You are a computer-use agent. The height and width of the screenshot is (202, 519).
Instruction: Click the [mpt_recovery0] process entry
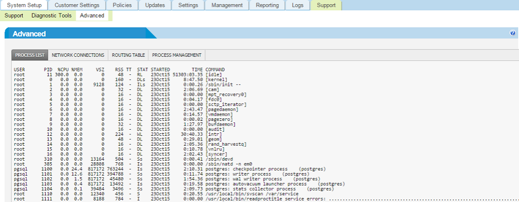click(x=226, y=95)
